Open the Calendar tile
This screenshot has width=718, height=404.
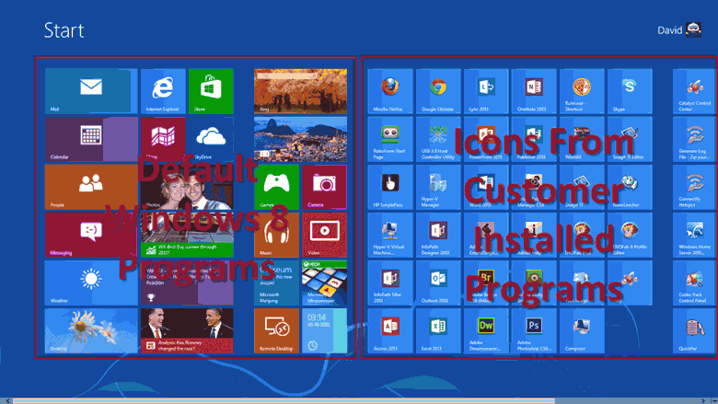(91, 139)
